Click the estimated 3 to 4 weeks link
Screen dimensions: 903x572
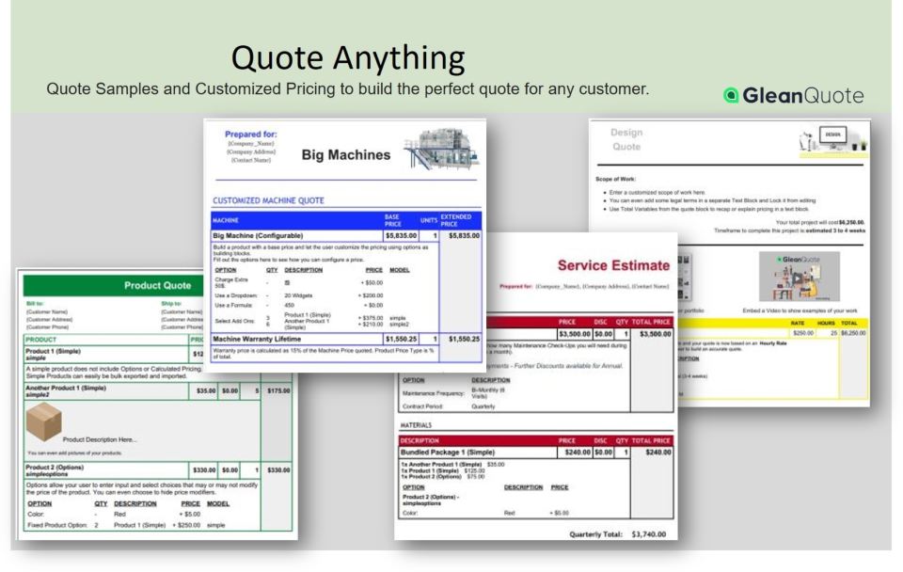click(838, 230)
